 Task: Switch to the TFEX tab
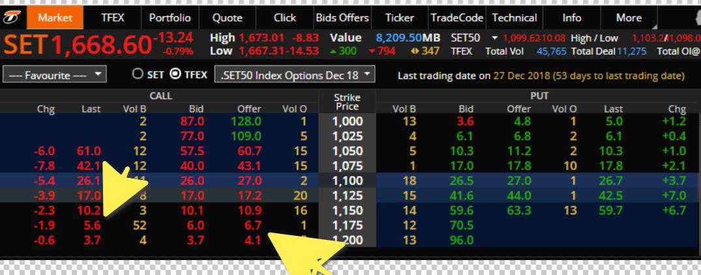click(113, 18)
